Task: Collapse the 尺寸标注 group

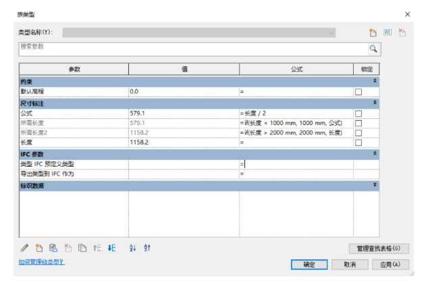Action: click(375, 103)
